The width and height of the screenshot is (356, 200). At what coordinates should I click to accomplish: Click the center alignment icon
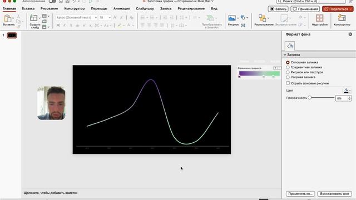point(149,26)
